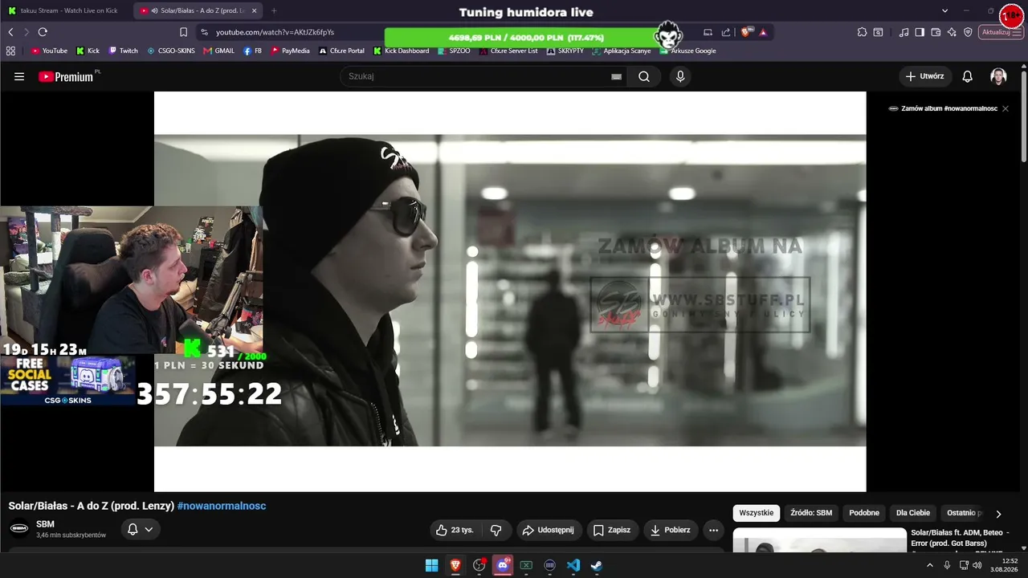This screenshot has width=1028, height=578.
Task: Open Brave Shields lion icon
Action: pyautogui.click(x=747, y=32)
